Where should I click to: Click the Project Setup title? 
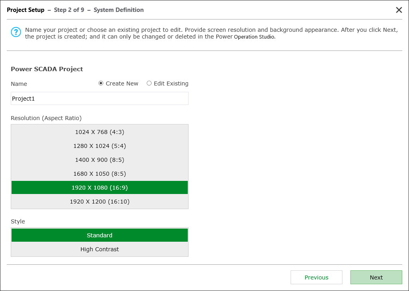click(x=26, y=10)
